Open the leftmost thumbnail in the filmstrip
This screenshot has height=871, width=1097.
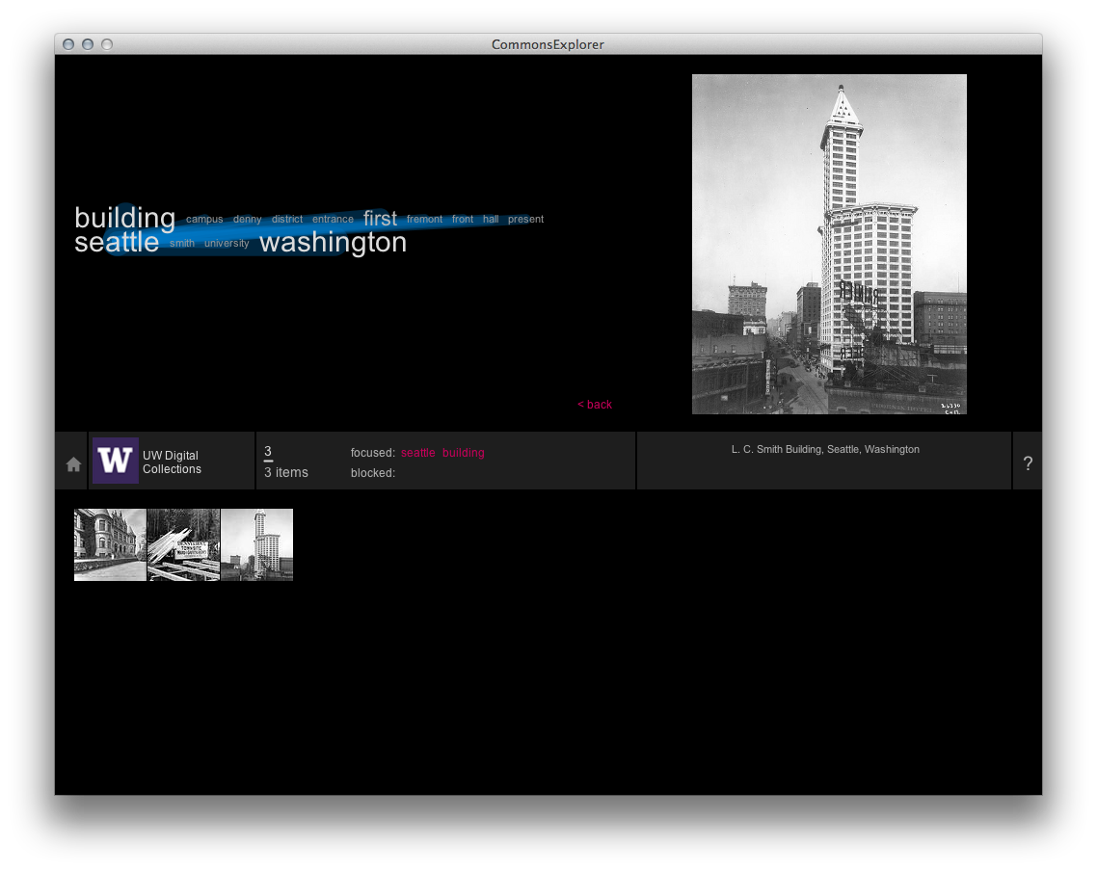(110, 544)
